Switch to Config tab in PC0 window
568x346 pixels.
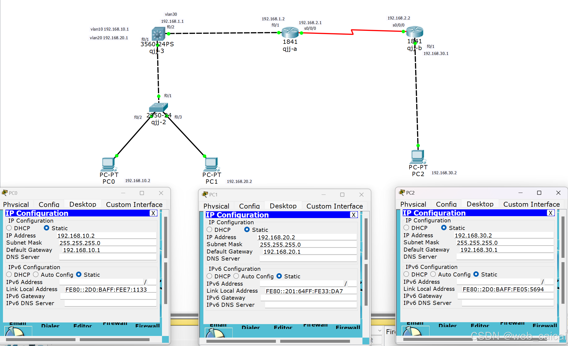[x=49, y=205]
